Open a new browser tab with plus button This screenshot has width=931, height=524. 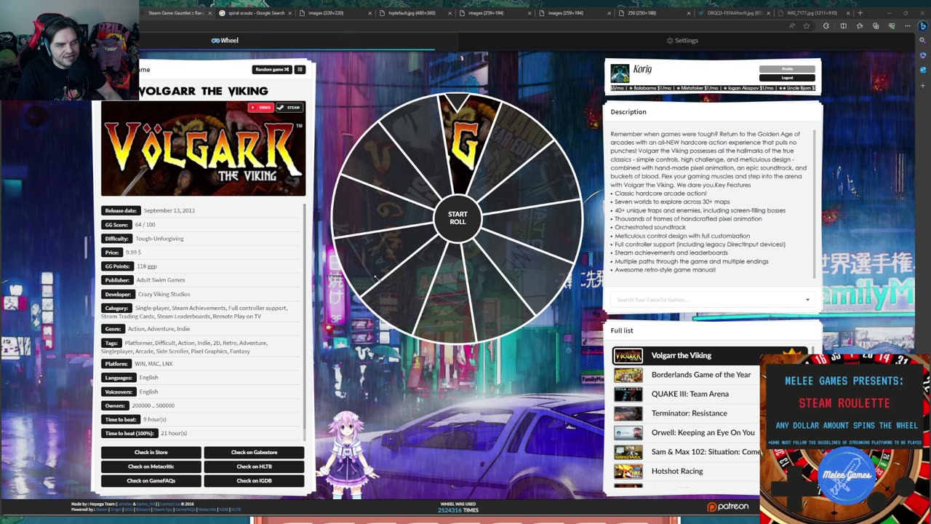click(860, 13)
